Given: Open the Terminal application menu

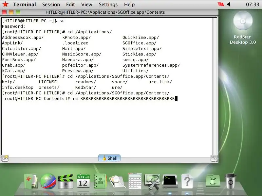Looking at the screenshot, I should pos(24,5).
